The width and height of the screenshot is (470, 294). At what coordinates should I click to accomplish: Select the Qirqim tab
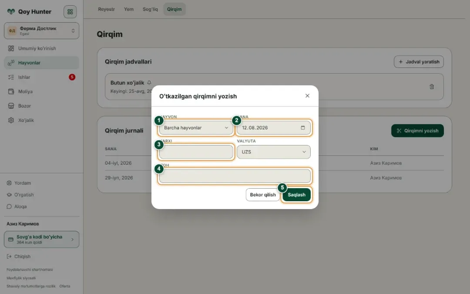[175, 9]
